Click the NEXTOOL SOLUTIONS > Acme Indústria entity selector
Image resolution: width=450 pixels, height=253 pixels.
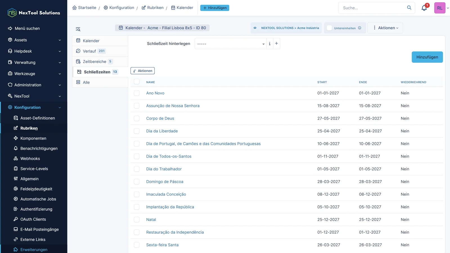pyautogui.click(x=286, y=28)
